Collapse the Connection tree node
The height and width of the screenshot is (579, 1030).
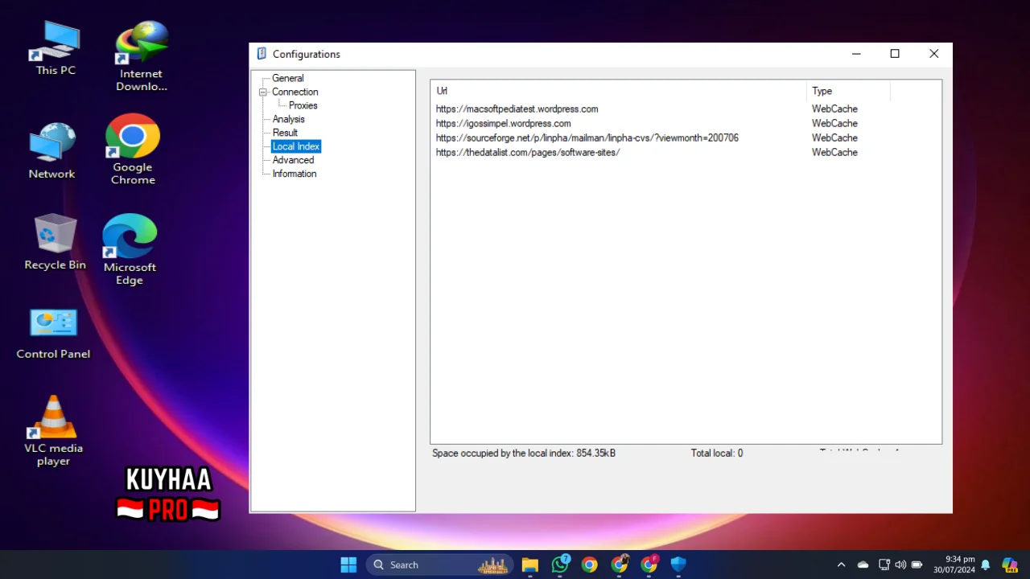point(262,92)
